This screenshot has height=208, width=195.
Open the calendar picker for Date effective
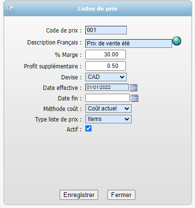(x=133, y=88)
